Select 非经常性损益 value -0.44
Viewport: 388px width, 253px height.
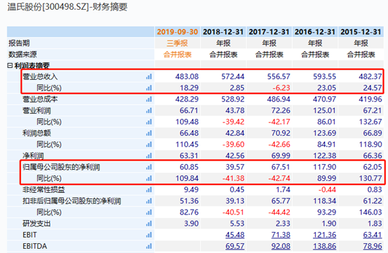[x=327, y=189]
